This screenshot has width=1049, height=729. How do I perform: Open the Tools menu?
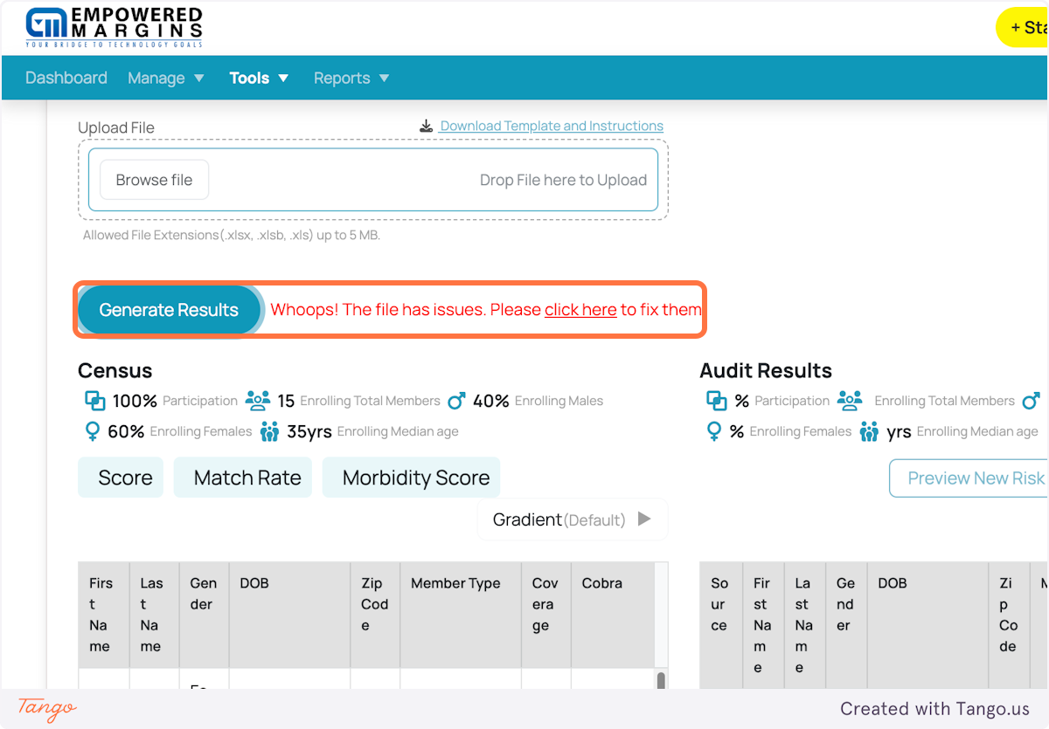259,78
